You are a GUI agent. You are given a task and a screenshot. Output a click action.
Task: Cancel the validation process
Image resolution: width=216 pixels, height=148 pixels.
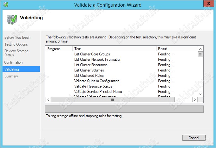point(194,138)
